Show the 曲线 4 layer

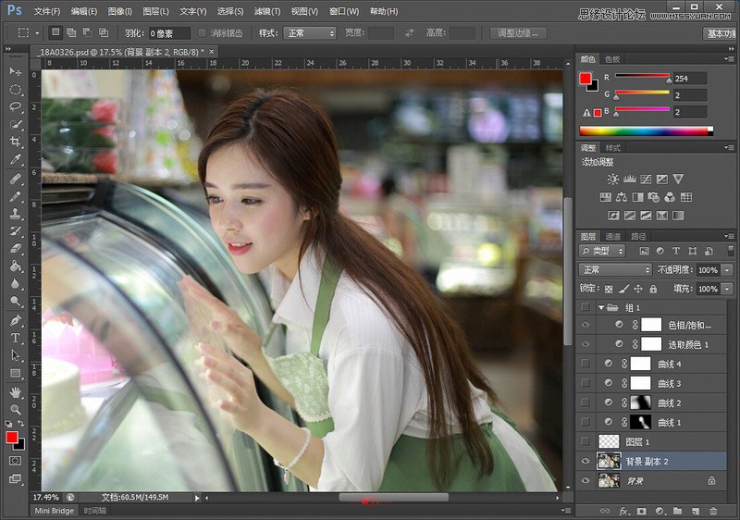click(585, 364)
